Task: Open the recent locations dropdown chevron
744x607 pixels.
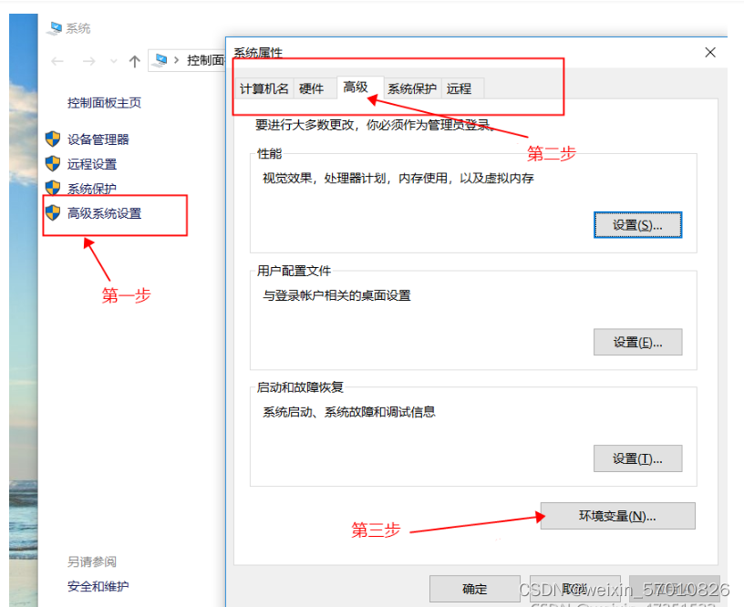Action: coord(113,61)
